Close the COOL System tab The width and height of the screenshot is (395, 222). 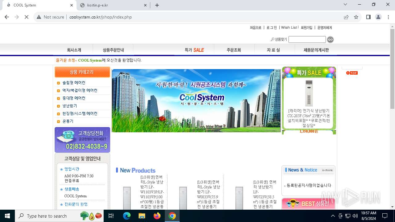coord(72,5)
